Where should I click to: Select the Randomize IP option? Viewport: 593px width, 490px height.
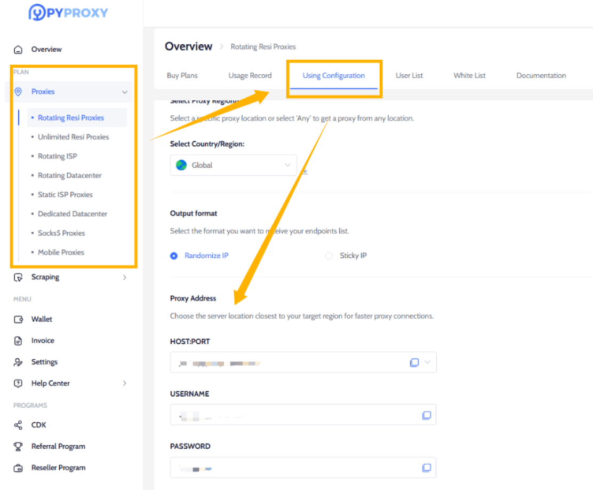pyautogui.click(x=174, y=256)
